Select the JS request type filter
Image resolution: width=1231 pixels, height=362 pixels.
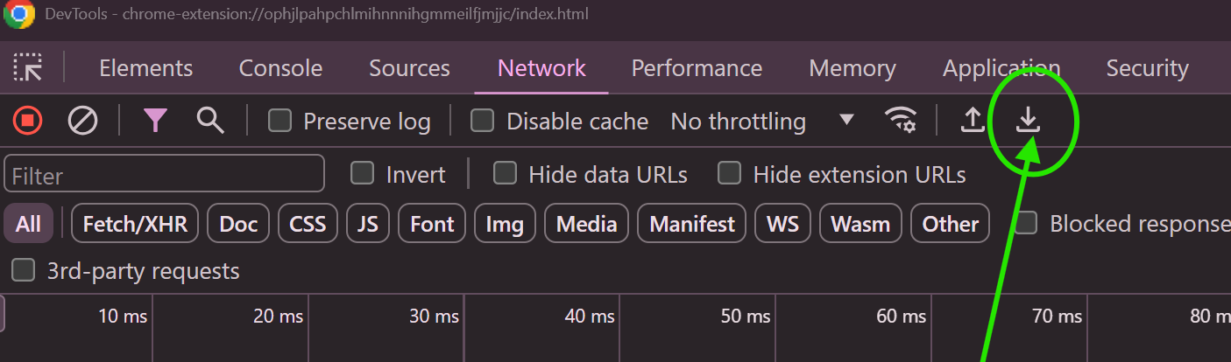[368, 225]
